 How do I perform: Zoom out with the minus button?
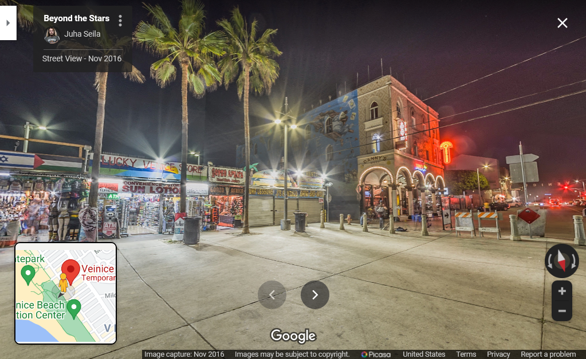coord(562,311)
